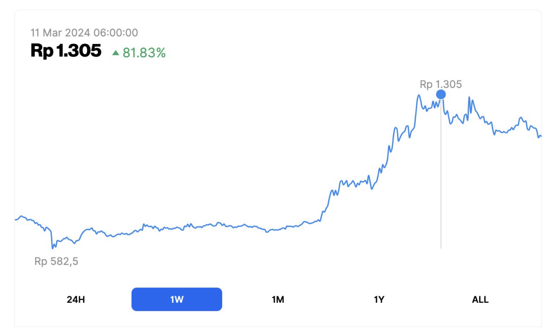Click the bold Rp 1.305 header price

pyautogui.click(x=66, y=51)
